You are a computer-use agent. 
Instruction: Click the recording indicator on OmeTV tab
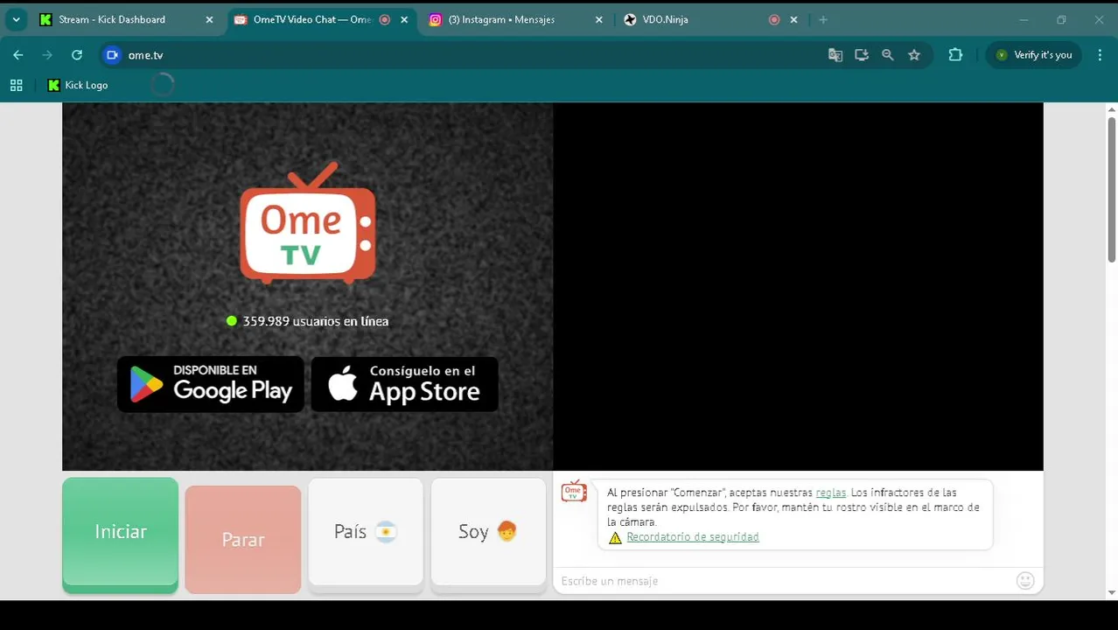[385, 19]
